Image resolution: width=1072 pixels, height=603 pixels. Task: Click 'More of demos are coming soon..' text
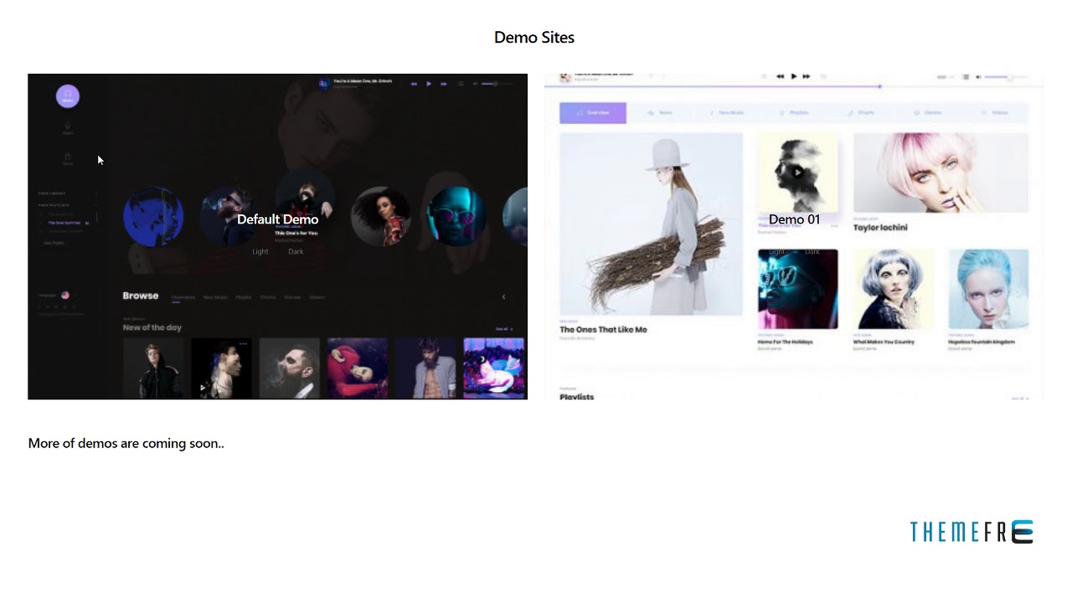(x=126, y=443)
